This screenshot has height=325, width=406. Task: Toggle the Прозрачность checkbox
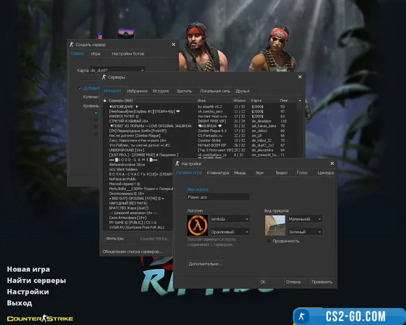point(269,241)
